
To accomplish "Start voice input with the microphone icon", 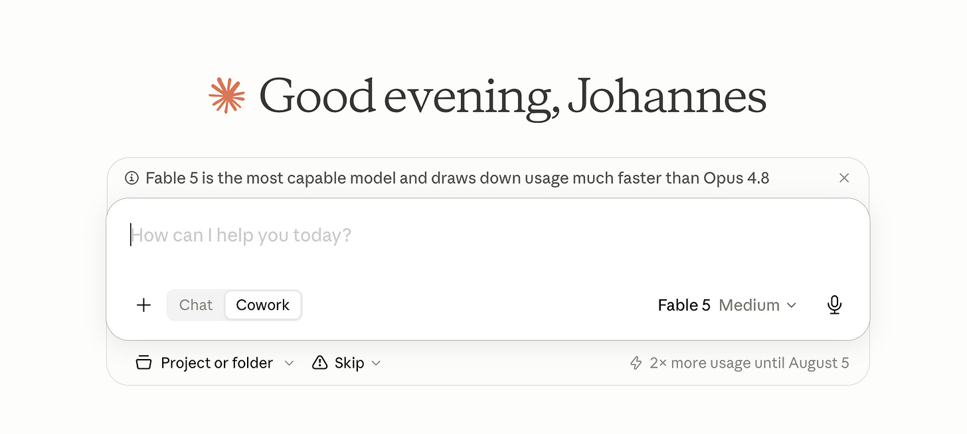I will click(x=835, y=305).
